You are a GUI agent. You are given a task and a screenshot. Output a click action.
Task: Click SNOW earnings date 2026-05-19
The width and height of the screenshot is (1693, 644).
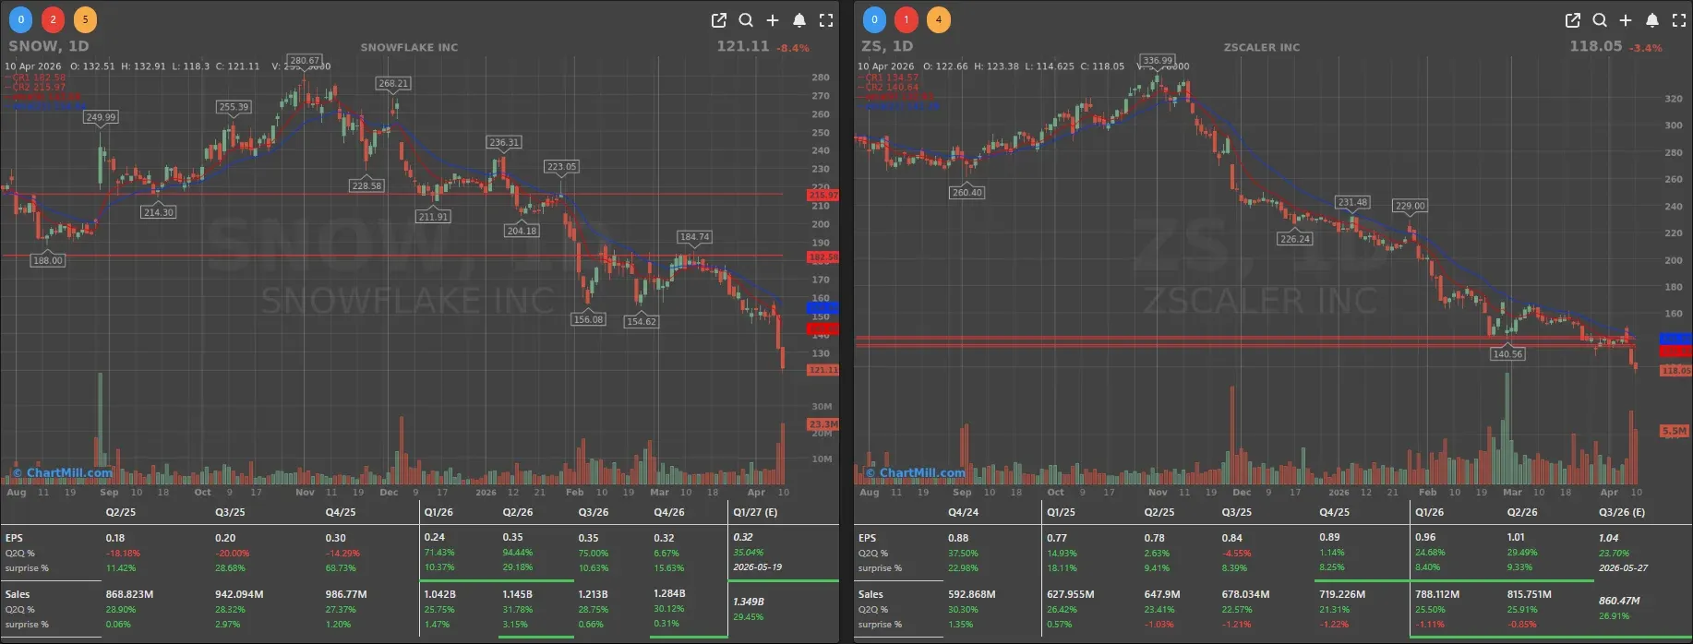coord(757,567)
